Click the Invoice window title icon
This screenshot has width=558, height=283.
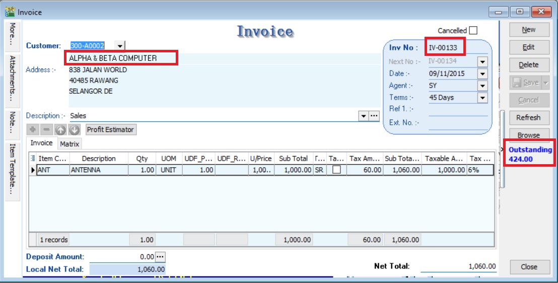(10, 12)
